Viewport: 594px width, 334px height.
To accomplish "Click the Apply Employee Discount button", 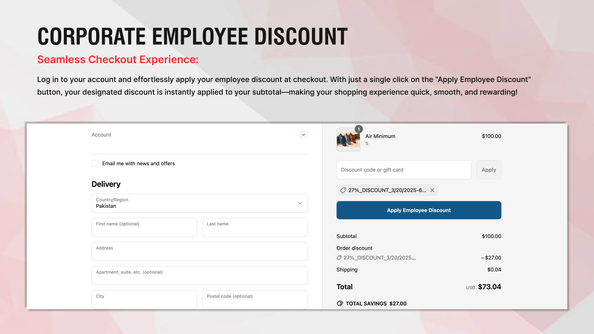I will click(419, 210).
